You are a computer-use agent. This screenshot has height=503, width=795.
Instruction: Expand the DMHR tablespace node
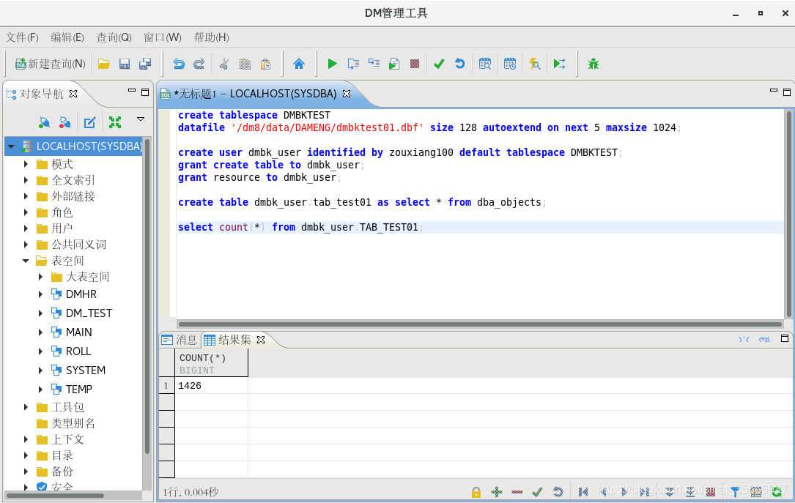pos(40,294)
